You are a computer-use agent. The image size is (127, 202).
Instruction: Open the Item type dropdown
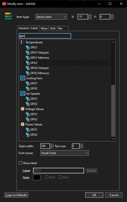point(51,17)
